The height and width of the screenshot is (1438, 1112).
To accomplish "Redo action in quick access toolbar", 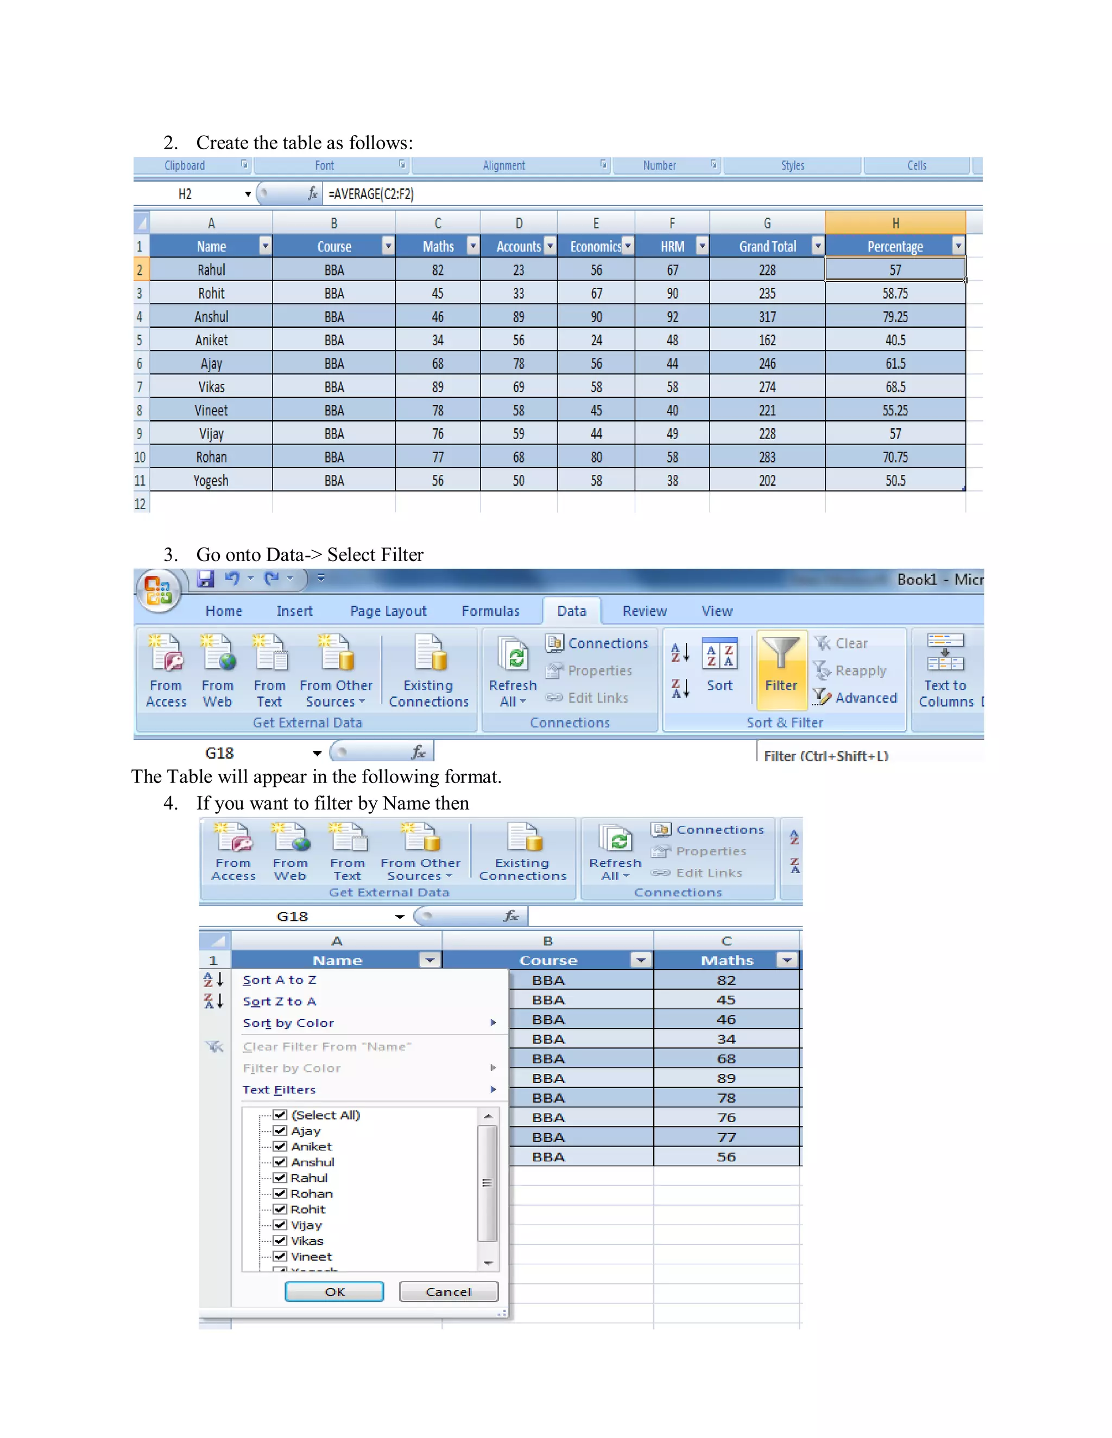I will point(271,579).
